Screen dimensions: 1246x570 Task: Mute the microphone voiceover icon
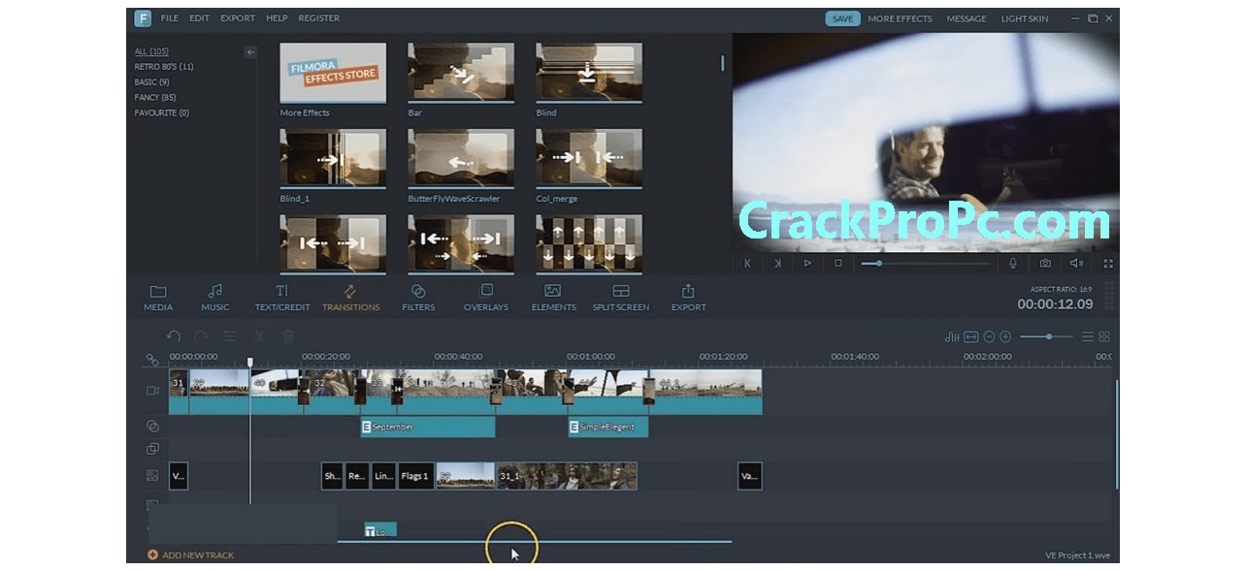click(x=1013, y=263)
